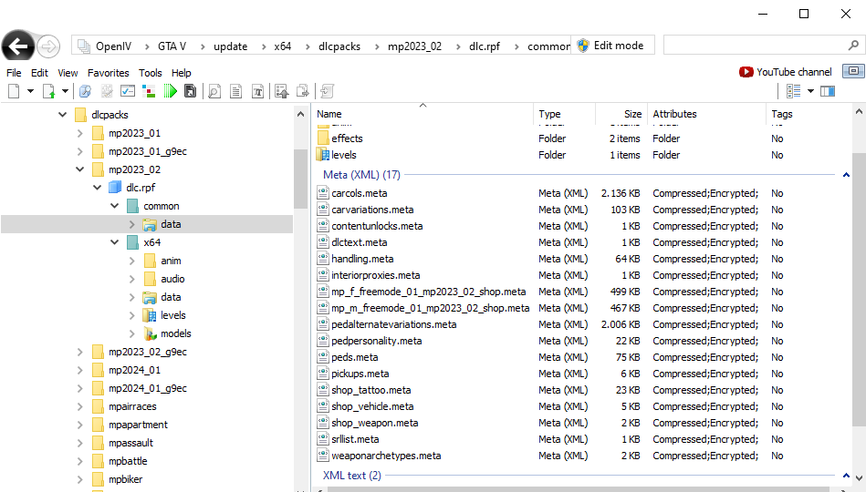
Task: Toggle the preview pane layout button
Action: point(828,91)
